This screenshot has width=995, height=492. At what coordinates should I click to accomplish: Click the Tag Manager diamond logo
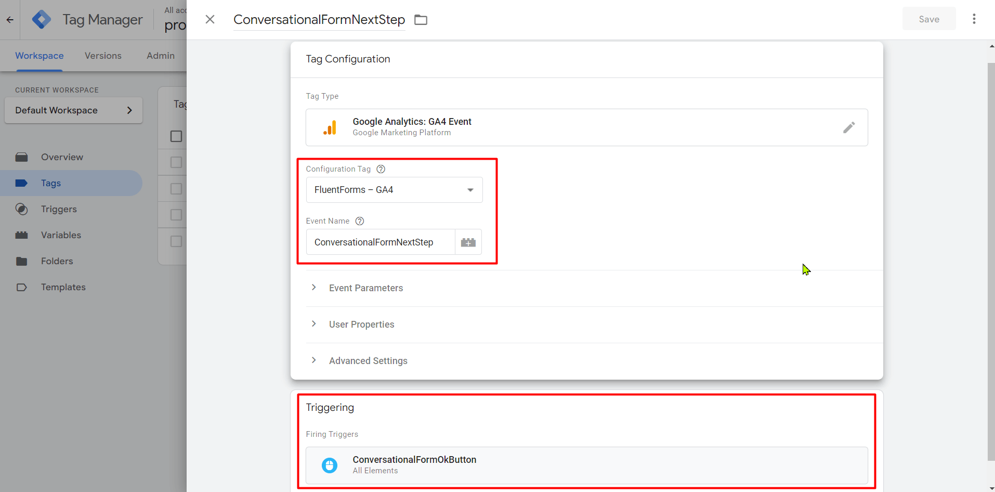tap(42, 20)
